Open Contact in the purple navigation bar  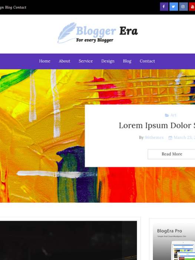click(x=147, y=61)
